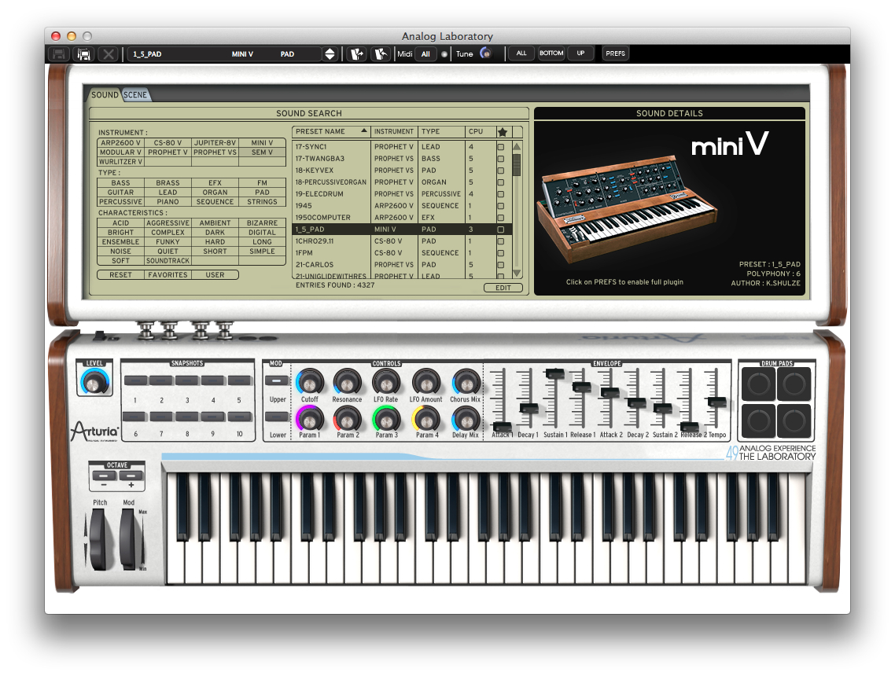
Task: Open the Midi channel All dropdown
Action: (426, 53)
